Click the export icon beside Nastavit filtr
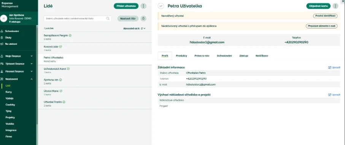Image resolution: width=345 pixels, height=145 pixels. [x=143, y=19]
